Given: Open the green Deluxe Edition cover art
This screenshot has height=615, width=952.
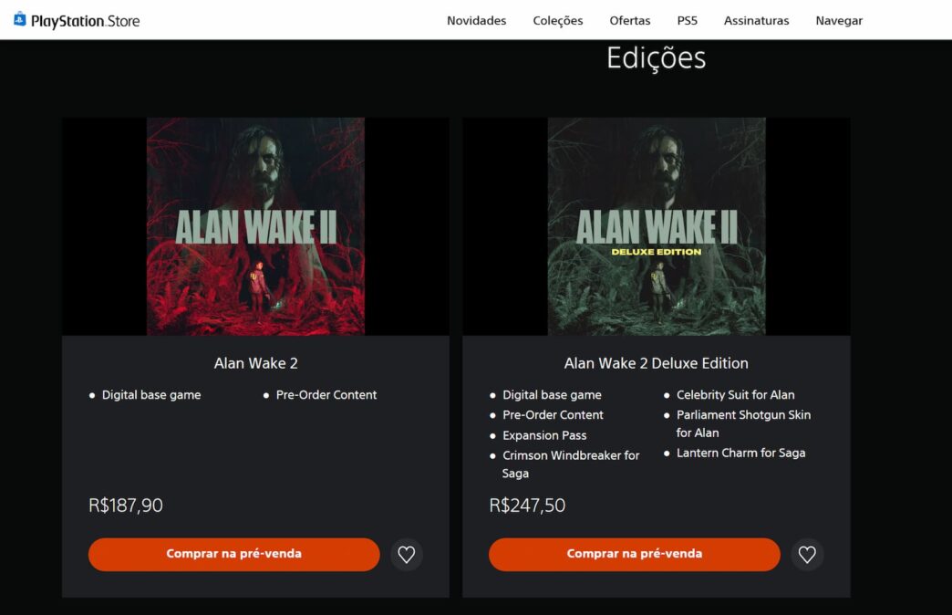Looking at the screenshot, I should 657,226.
